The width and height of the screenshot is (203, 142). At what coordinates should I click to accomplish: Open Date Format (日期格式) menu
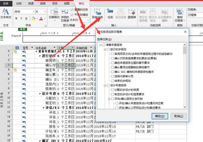click(54, 15)
